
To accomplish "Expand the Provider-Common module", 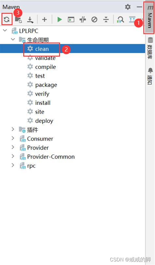I will (13, 156).
